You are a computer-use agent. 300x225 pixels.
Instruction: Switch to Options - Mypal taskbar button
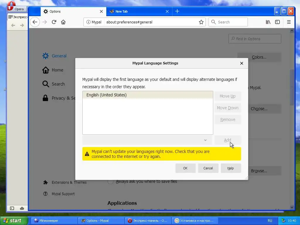pos(101,221)
